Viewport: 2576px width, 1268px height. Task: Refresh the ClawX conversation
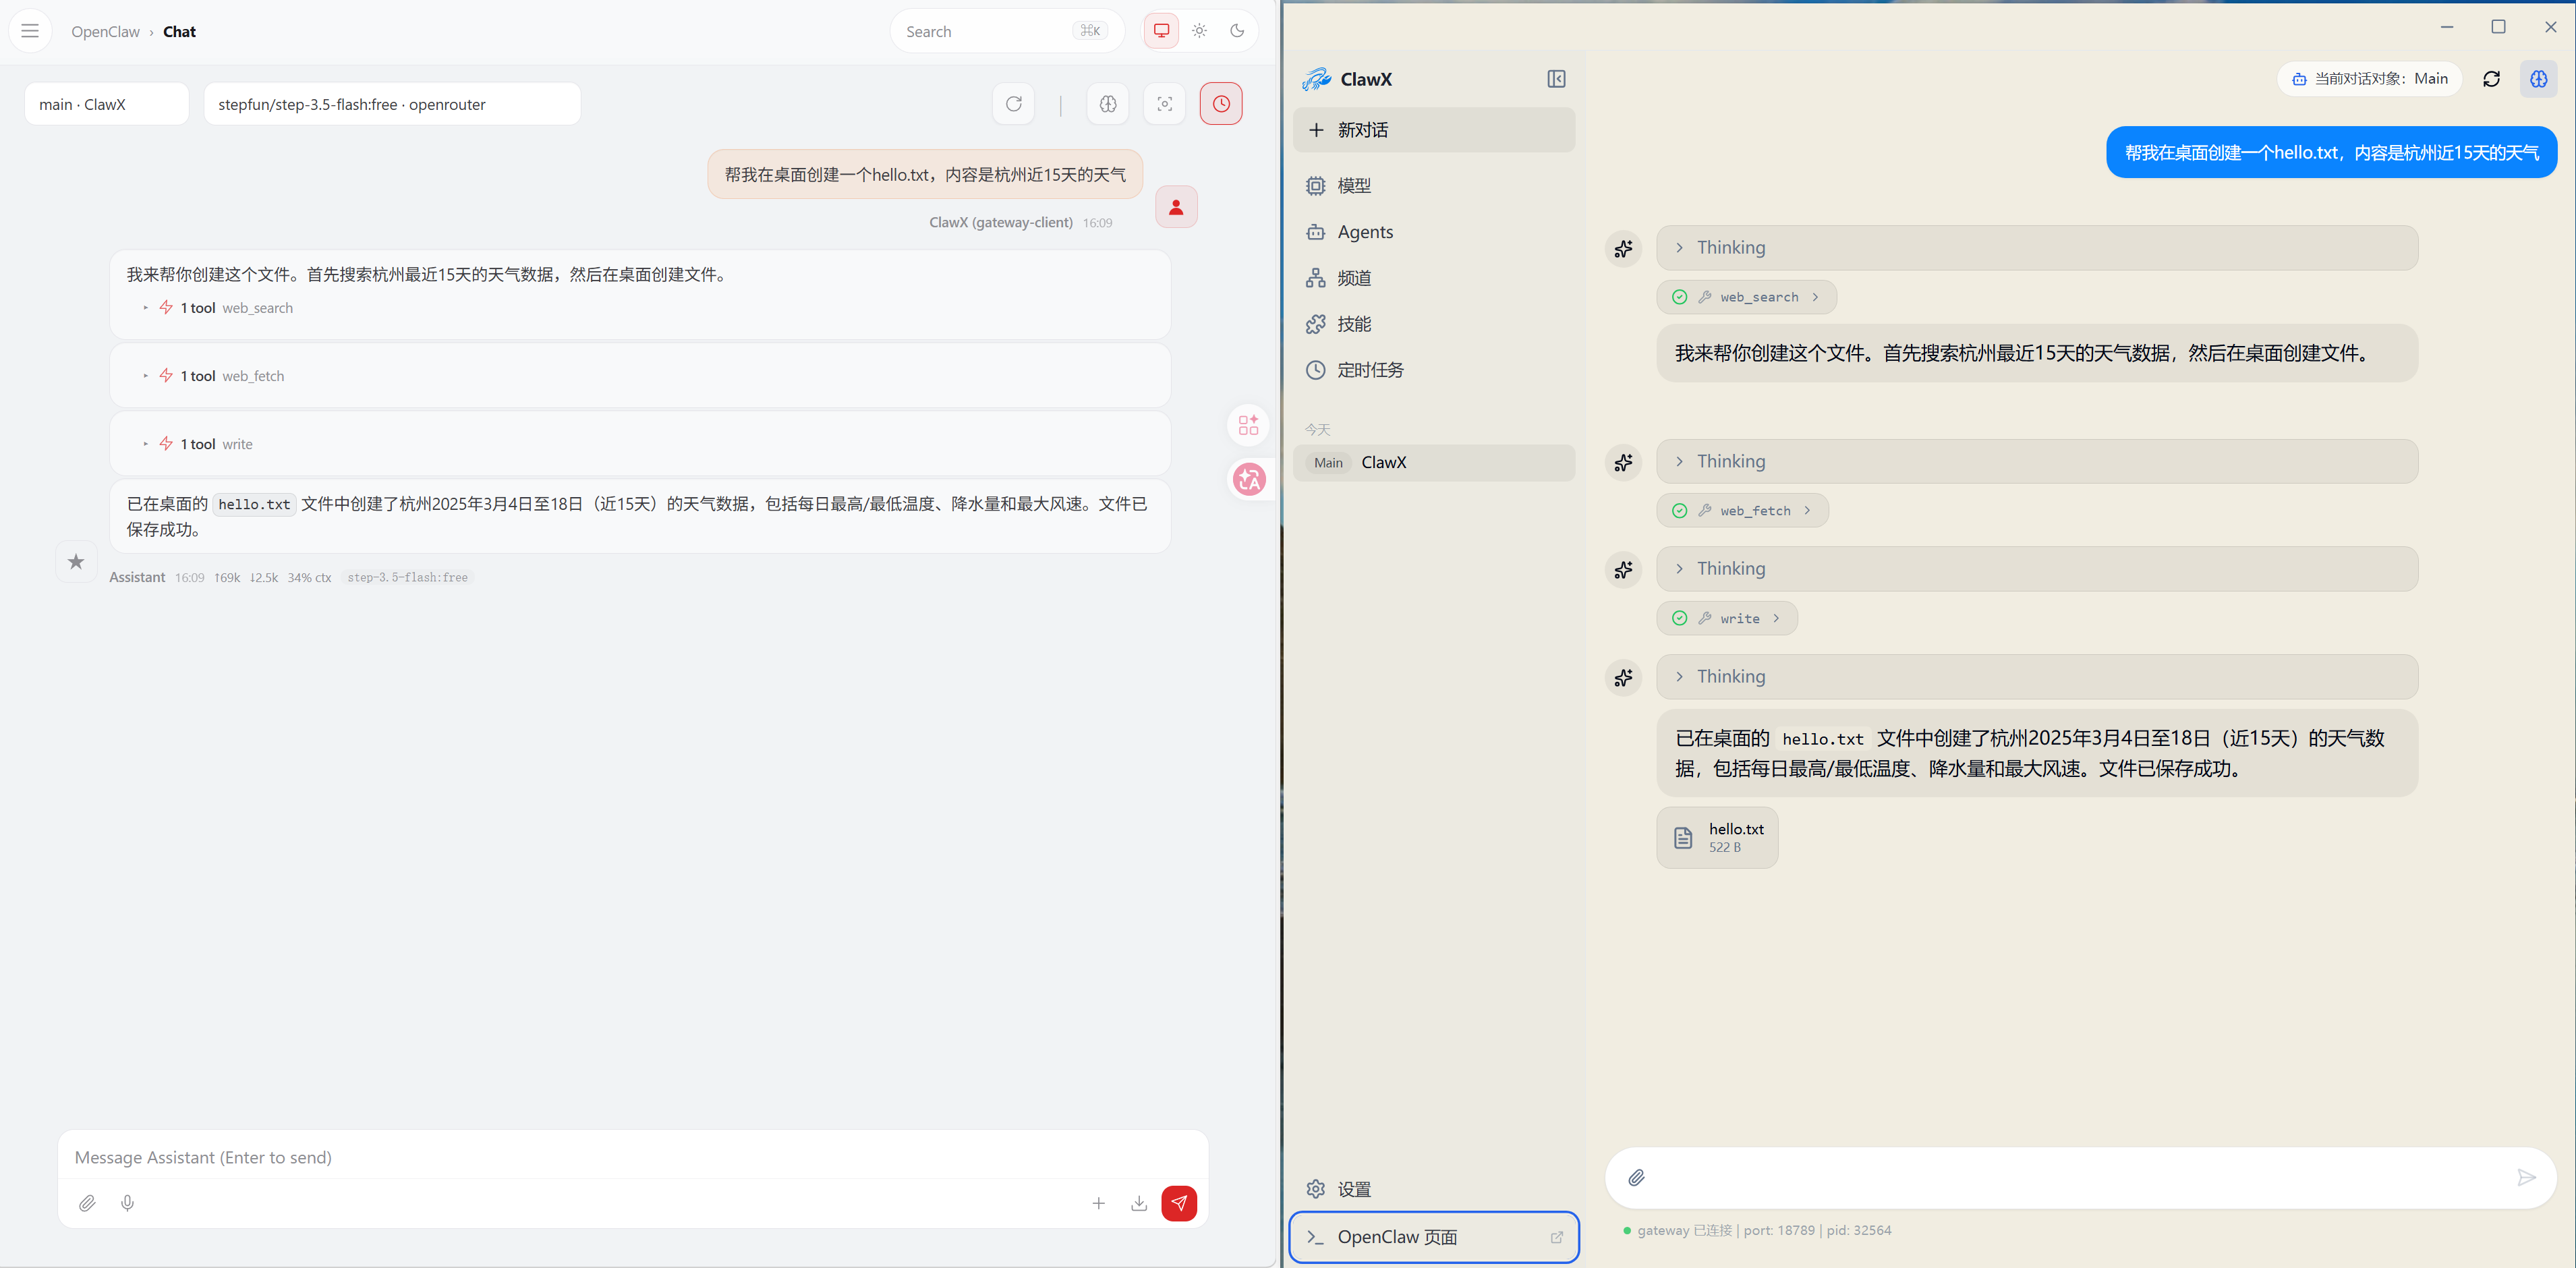tap(2491, 79)
